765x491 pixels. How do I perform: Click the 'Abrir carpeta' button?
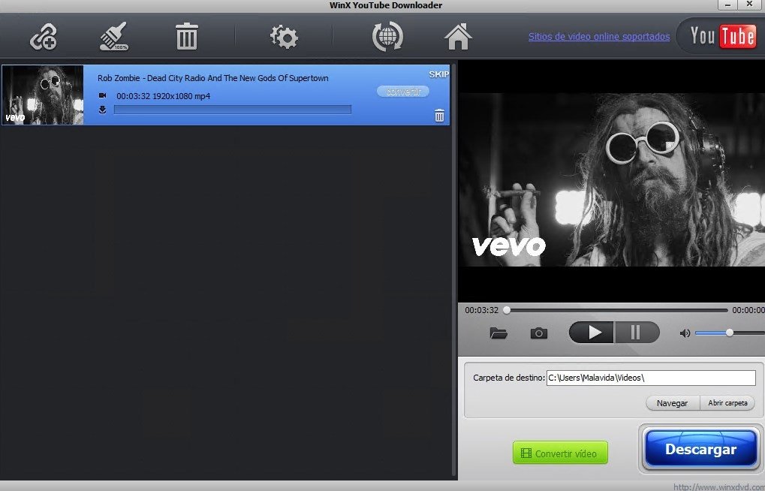pyautogui.click(x=728, y=403)
